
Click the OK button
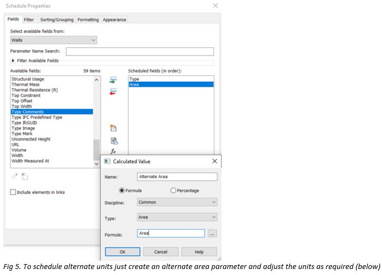pyautogui.click(x=123, y=252)
